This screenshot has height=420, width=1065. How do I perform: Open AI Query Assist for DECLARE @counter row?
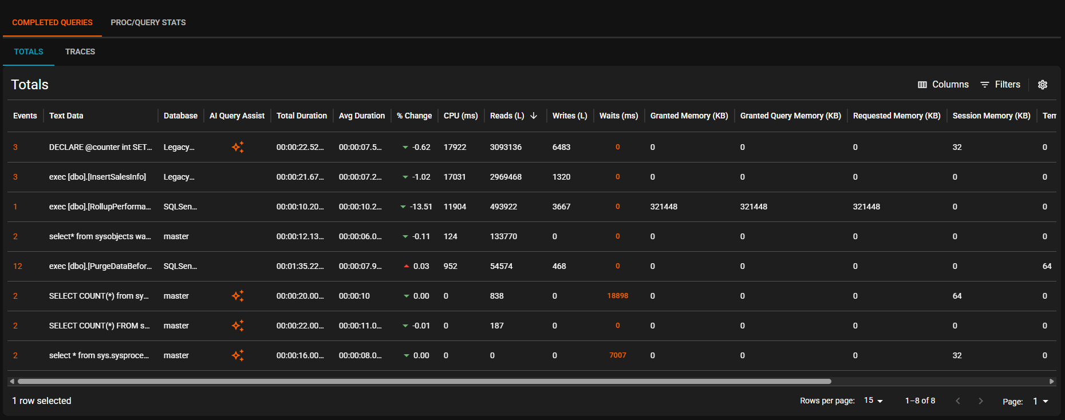click(238, 147)
